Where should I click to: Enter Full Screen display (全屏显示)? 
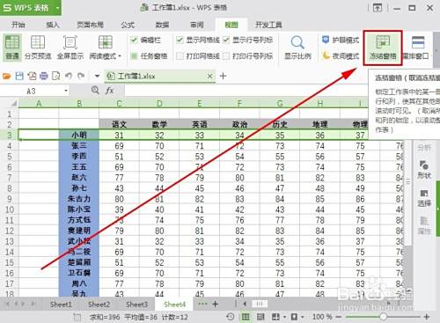click(70, 47)
